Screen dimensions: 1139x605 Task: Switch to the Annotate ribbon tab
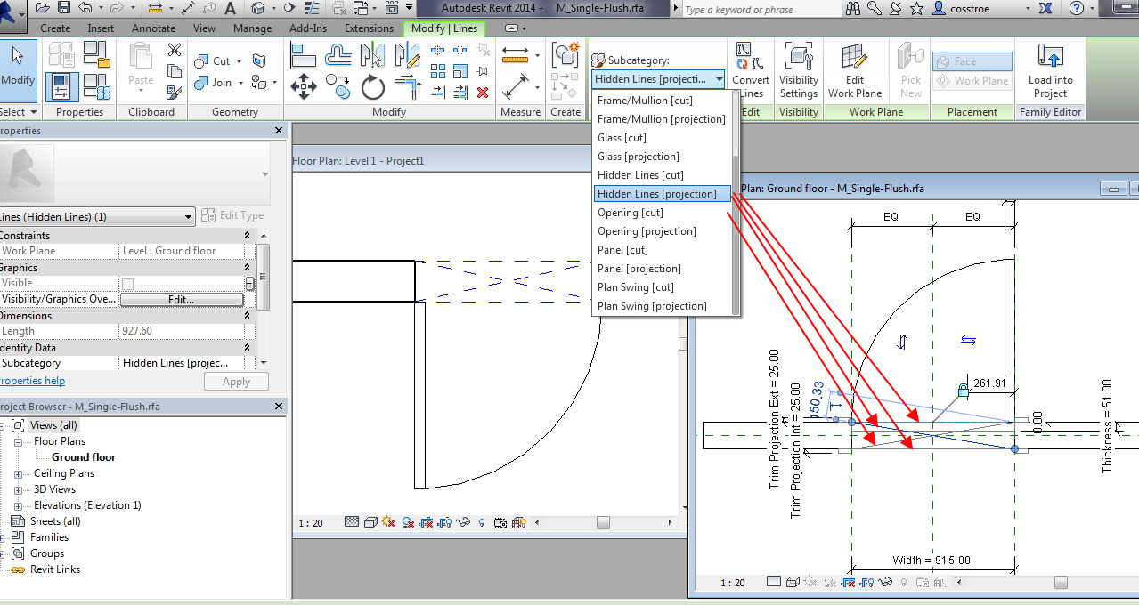153,28
